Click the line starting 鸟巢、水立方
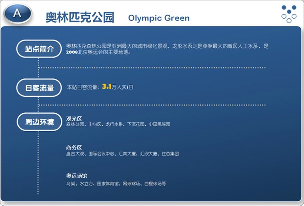The width and height of the screenshot is (304, 206). pyautogui.click(x=116, y=184)
